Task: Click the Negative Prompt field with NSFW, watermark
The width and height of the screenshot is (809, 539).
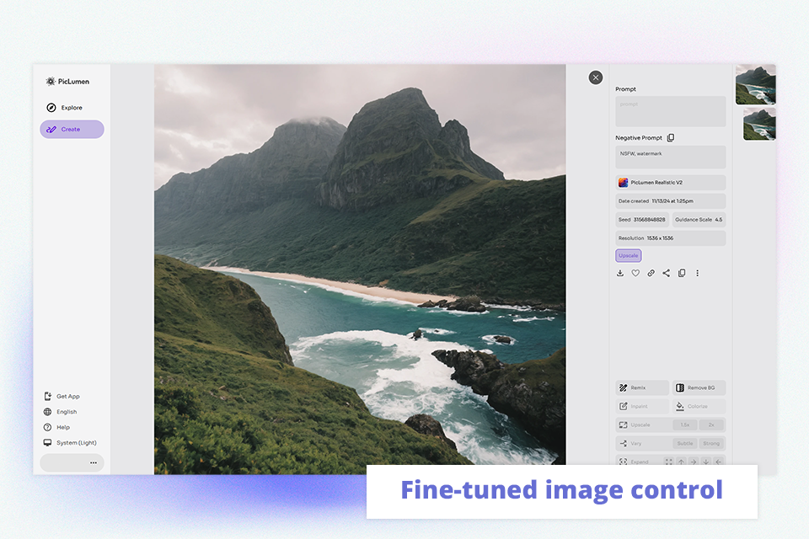Action: point(670,157)
